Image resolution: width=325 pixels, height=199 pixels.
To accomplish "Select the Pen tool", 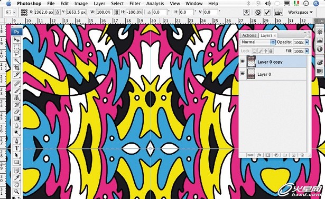I will click(x=16, y=142).
